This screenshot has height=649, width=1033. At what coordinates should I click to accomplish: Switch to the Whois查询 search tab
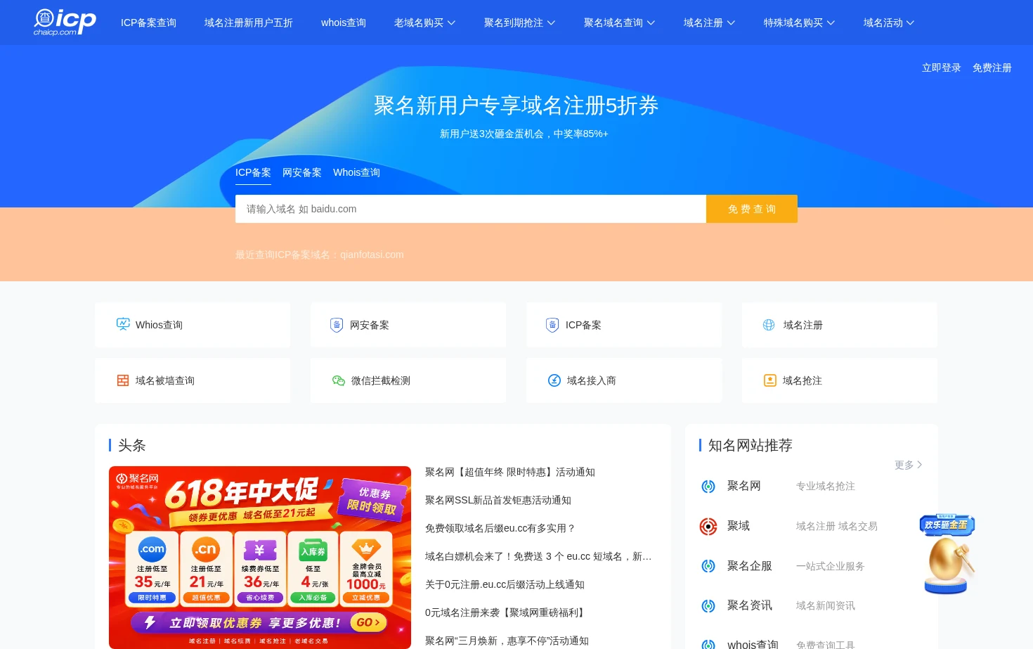(x=356, y=172)
